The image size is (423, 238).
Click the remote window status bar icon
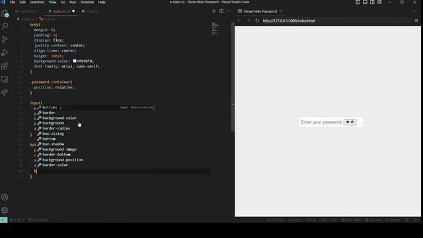click(x=3, y=220)
